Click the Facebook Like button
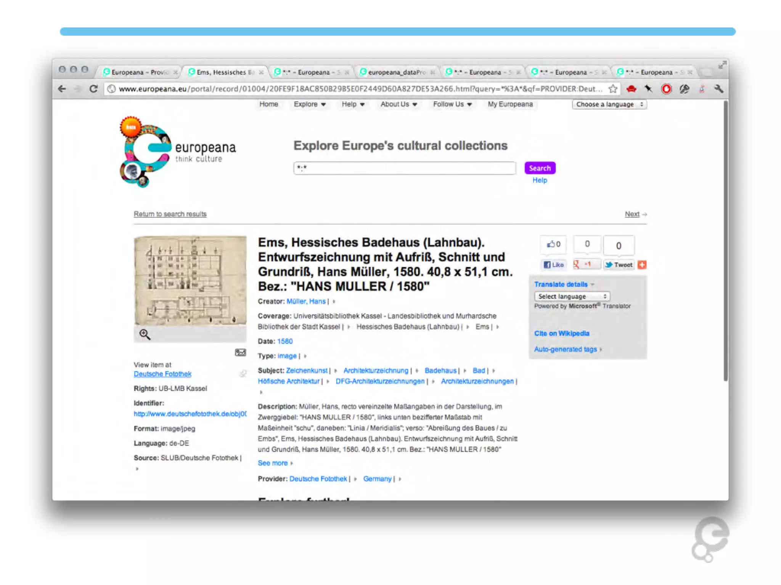The image size is (781, 585). click(x=554, y=265)
